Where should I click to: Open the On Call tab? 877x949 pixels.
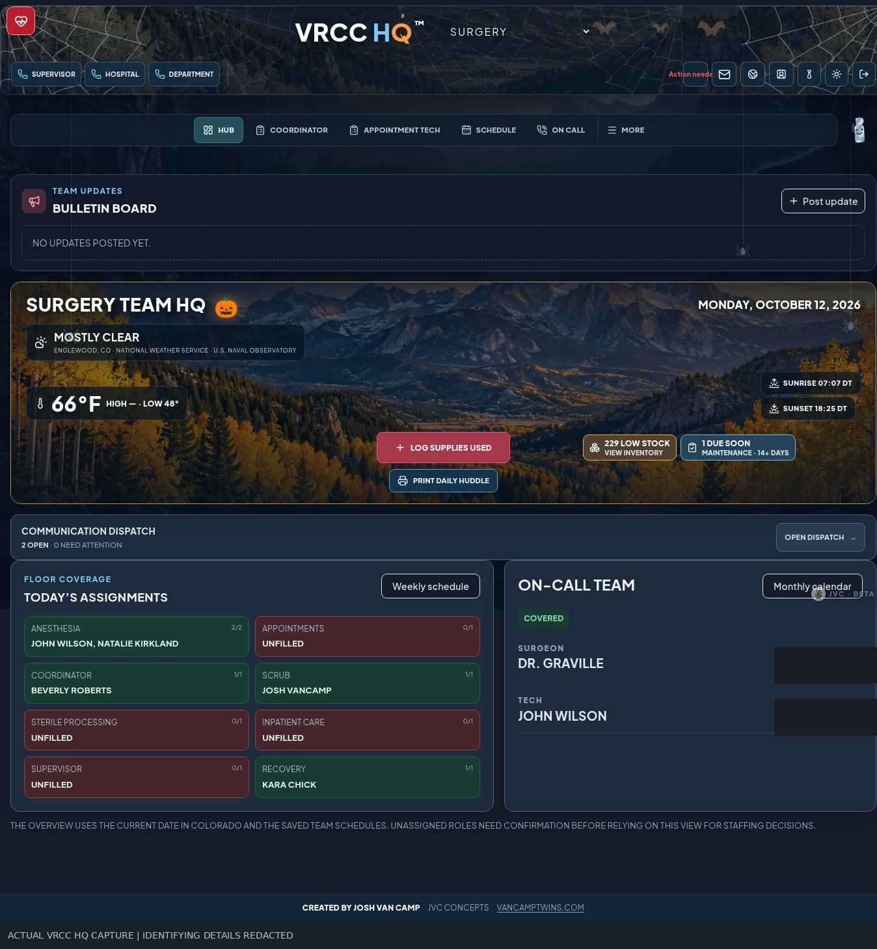[x=561, y=130]
